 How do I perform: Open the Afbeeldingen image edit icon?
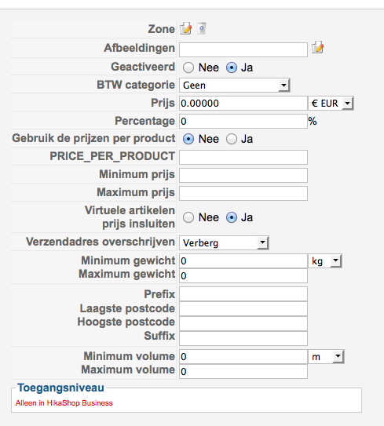click(317, 47)
